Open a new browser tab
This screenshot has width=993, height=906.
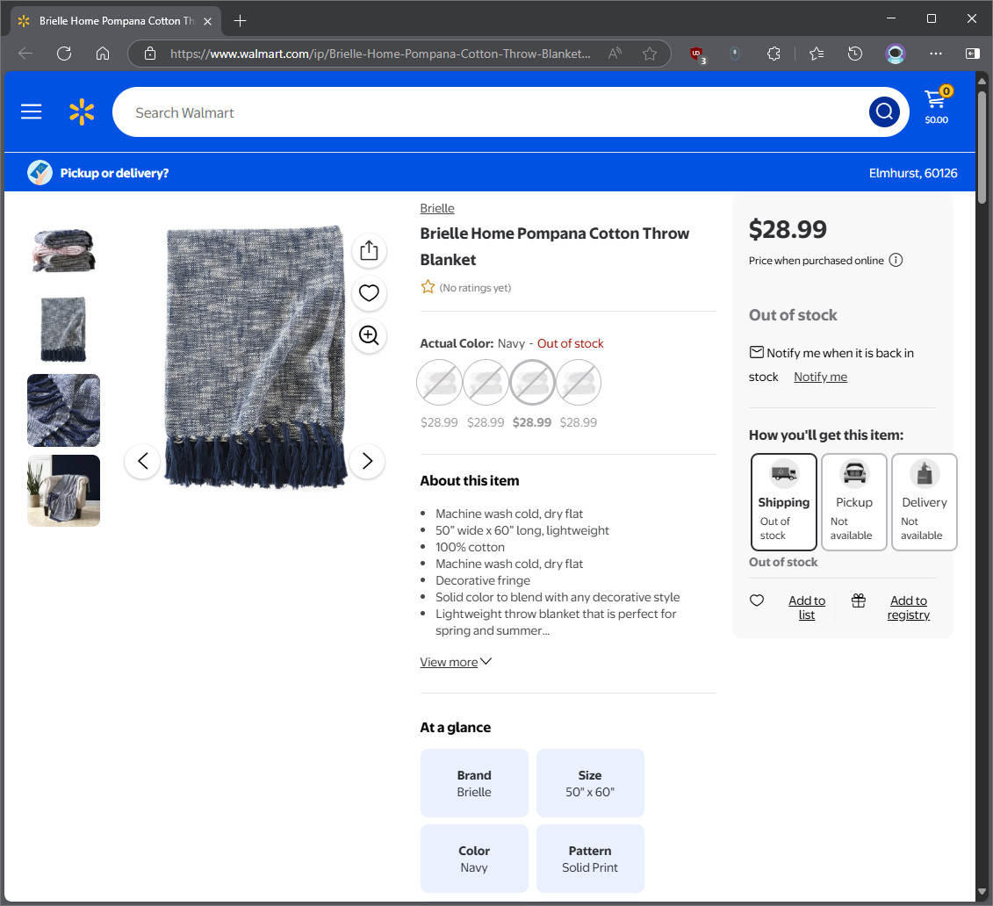[x=240, y=21]
